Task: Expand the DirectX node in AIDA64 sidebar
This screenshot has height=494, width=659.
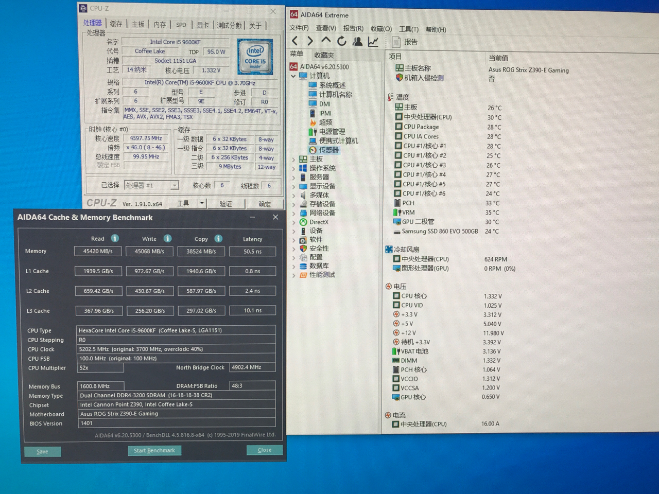Action: (294, 222)
